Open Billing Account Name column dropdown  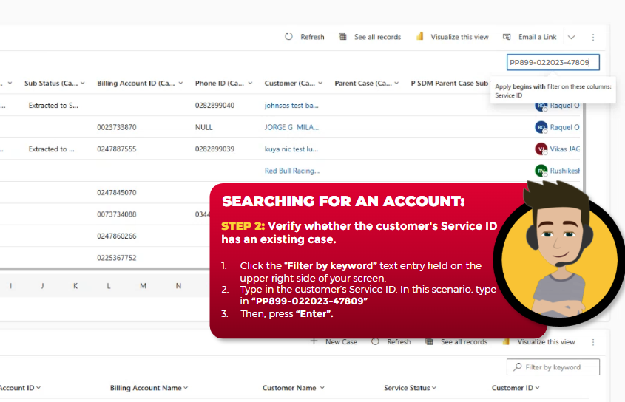point(186,388)
